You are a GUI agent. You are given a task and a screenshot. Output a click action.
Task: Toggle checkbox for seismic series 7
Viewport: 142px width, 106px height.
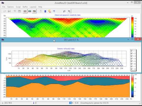[x=132, y=67]
